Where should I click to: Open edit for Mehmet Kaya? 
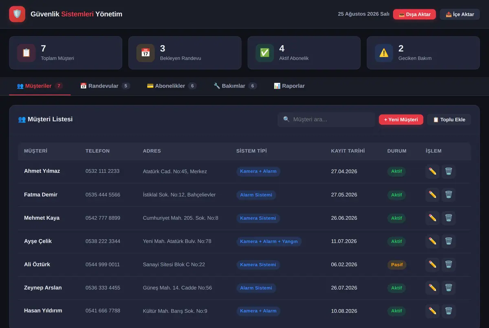432,218
